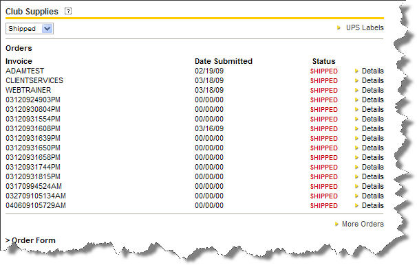Open the Shipped status filter dropdown
This screenshot has width=417, height=265.
click(x=30, y=29)
